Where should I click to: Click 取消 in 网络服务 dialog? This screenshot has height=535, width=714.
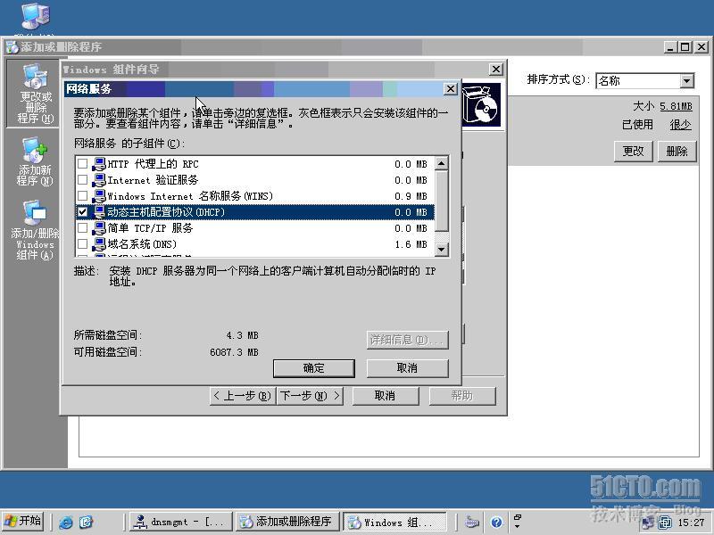point(407,368)
